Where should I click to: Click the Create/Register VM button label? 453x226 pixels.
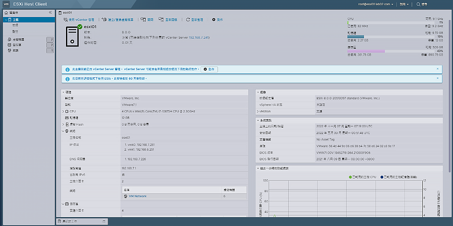click(121, 20)
